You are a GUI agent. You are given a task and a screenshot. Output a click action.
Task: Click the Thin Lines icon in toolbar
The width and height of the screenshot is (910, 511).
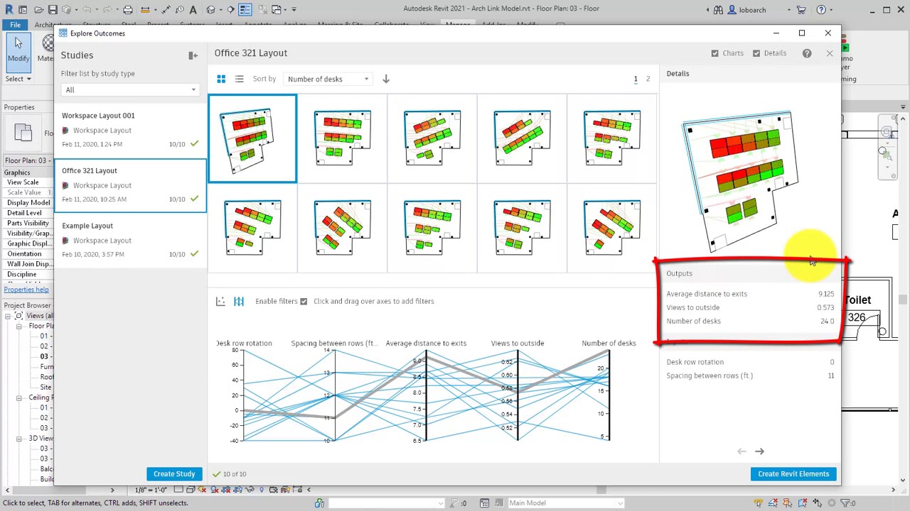[x=245, y=9]
